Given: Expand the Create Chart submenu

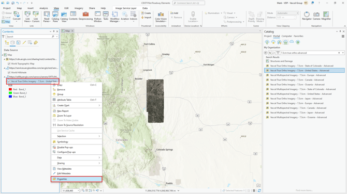Looking at the screenshot, I should pyautogui.click(x=77, y=105).
